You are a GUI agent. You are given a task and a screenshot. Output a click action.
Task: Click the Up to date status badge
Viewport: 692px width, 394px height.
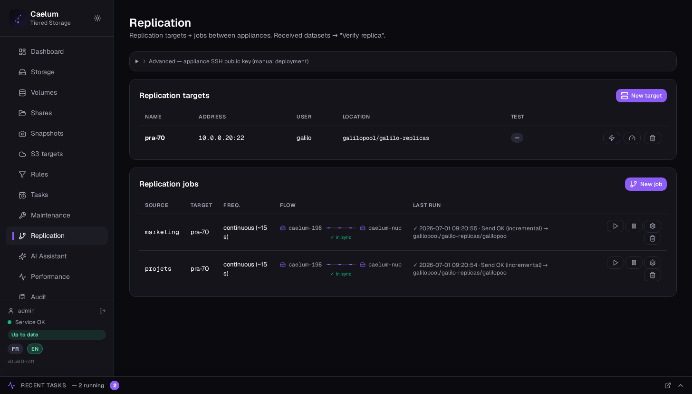coord(57,335)
